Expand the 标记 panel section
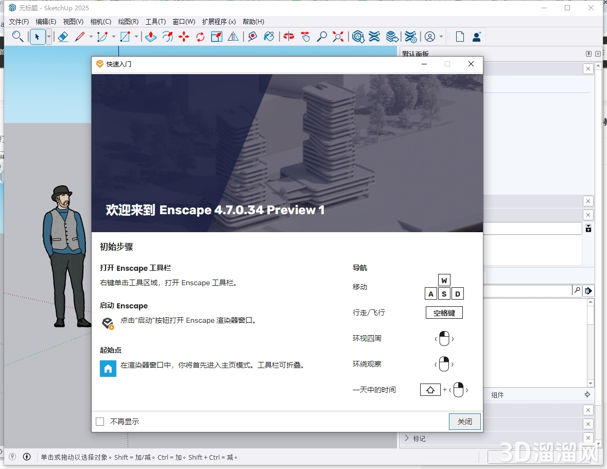The width and height of the screenshot is (607, 469). click(x=407, y=438)
